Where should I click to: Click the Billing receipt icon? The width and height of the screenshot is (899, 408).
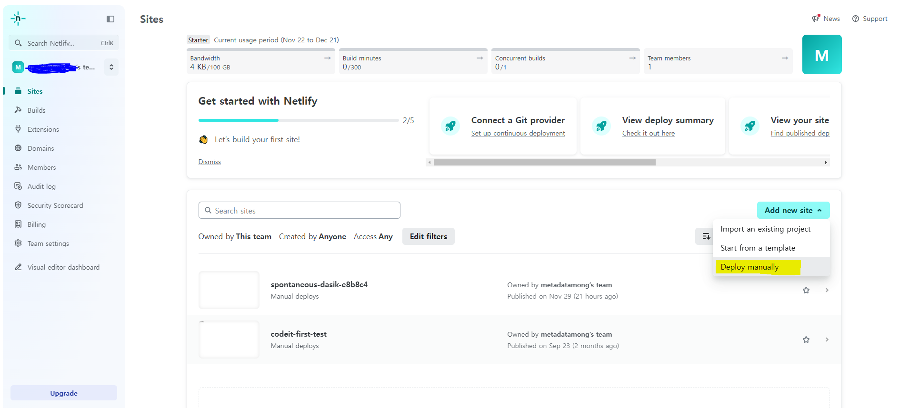(x=18, y=224)
